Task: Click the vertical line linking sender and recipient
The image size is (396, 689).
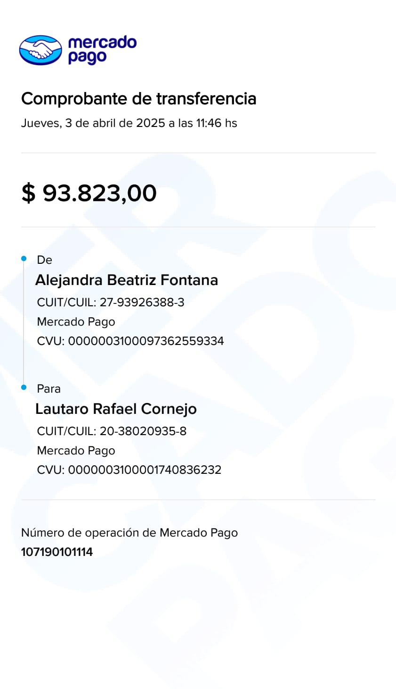Action: tap(24, 323)
